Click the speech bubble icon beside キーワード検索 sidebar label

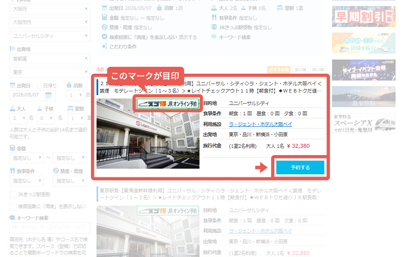coord(12,218)
